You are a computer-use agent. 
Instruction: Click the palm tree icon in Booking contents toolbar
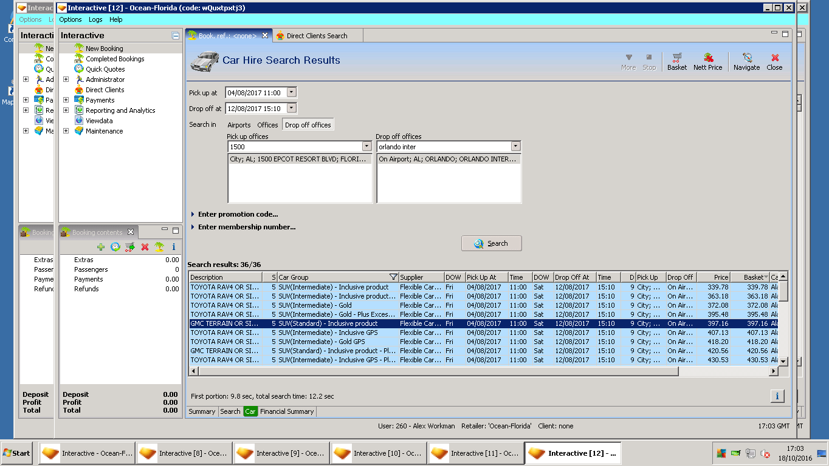point(159,247)
